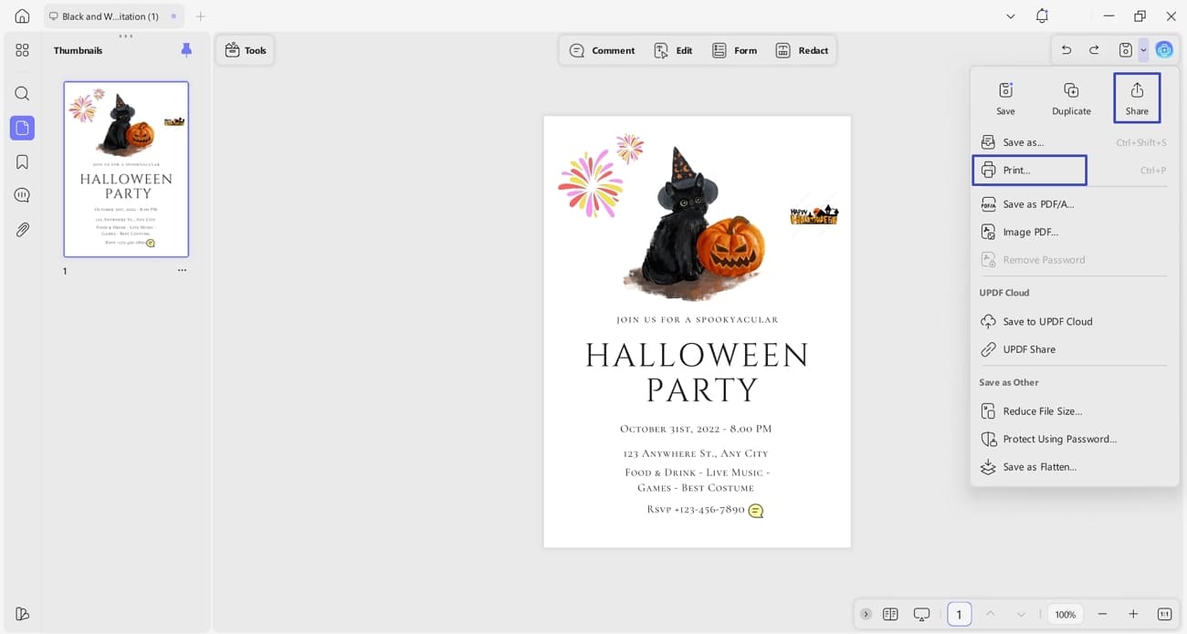The height and width of the screenshot is (634, 1187).
Task: Select the Redact tool
Action: (803, 50)
